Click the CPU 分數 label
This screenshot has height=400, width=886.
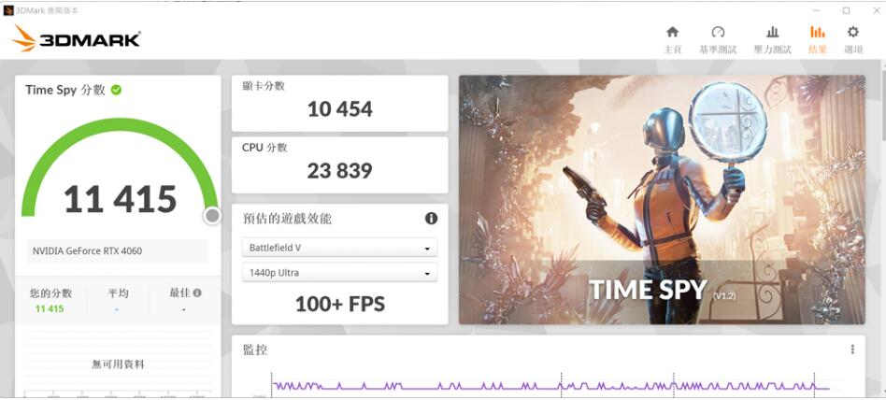[264, 148]
